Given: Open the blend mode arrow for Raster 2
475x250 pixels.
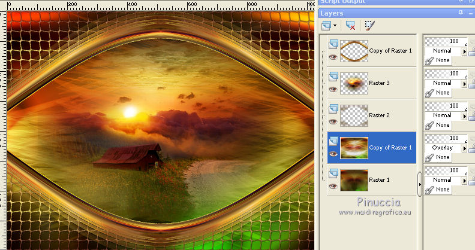Looking at the screenshot, I should (464, 116).
